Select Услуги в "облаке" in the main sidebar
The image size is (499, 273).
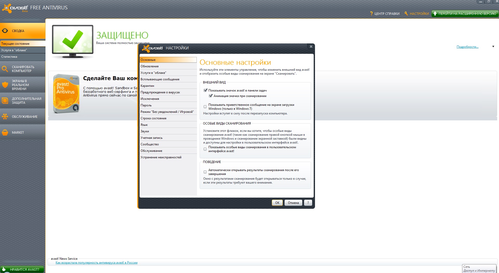[23, 50]
